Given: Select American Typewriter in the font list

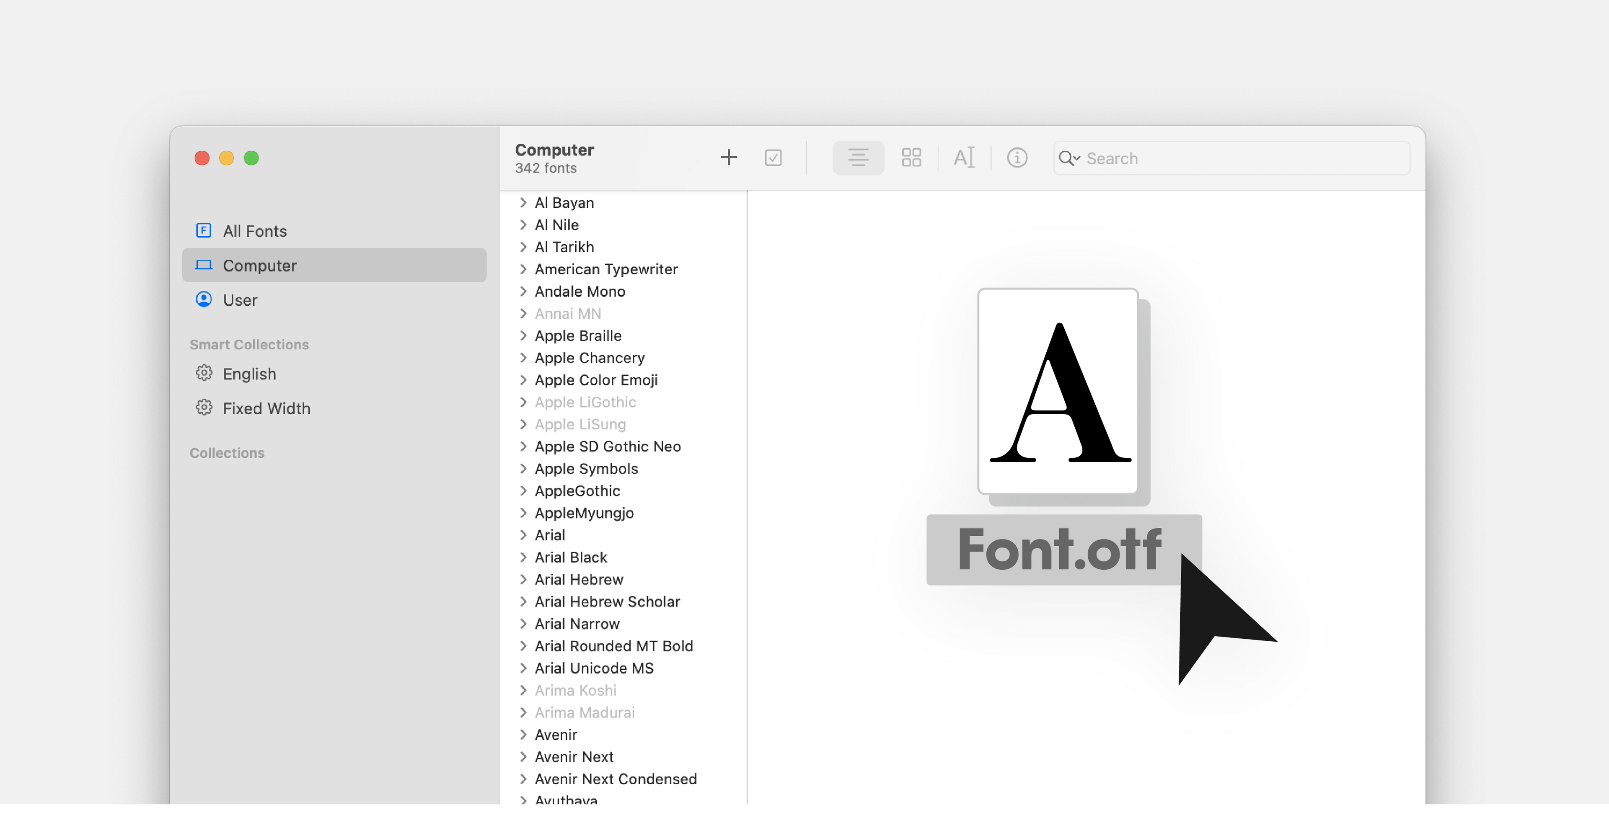Looking at the screenshot, I should tap(606, 269).
